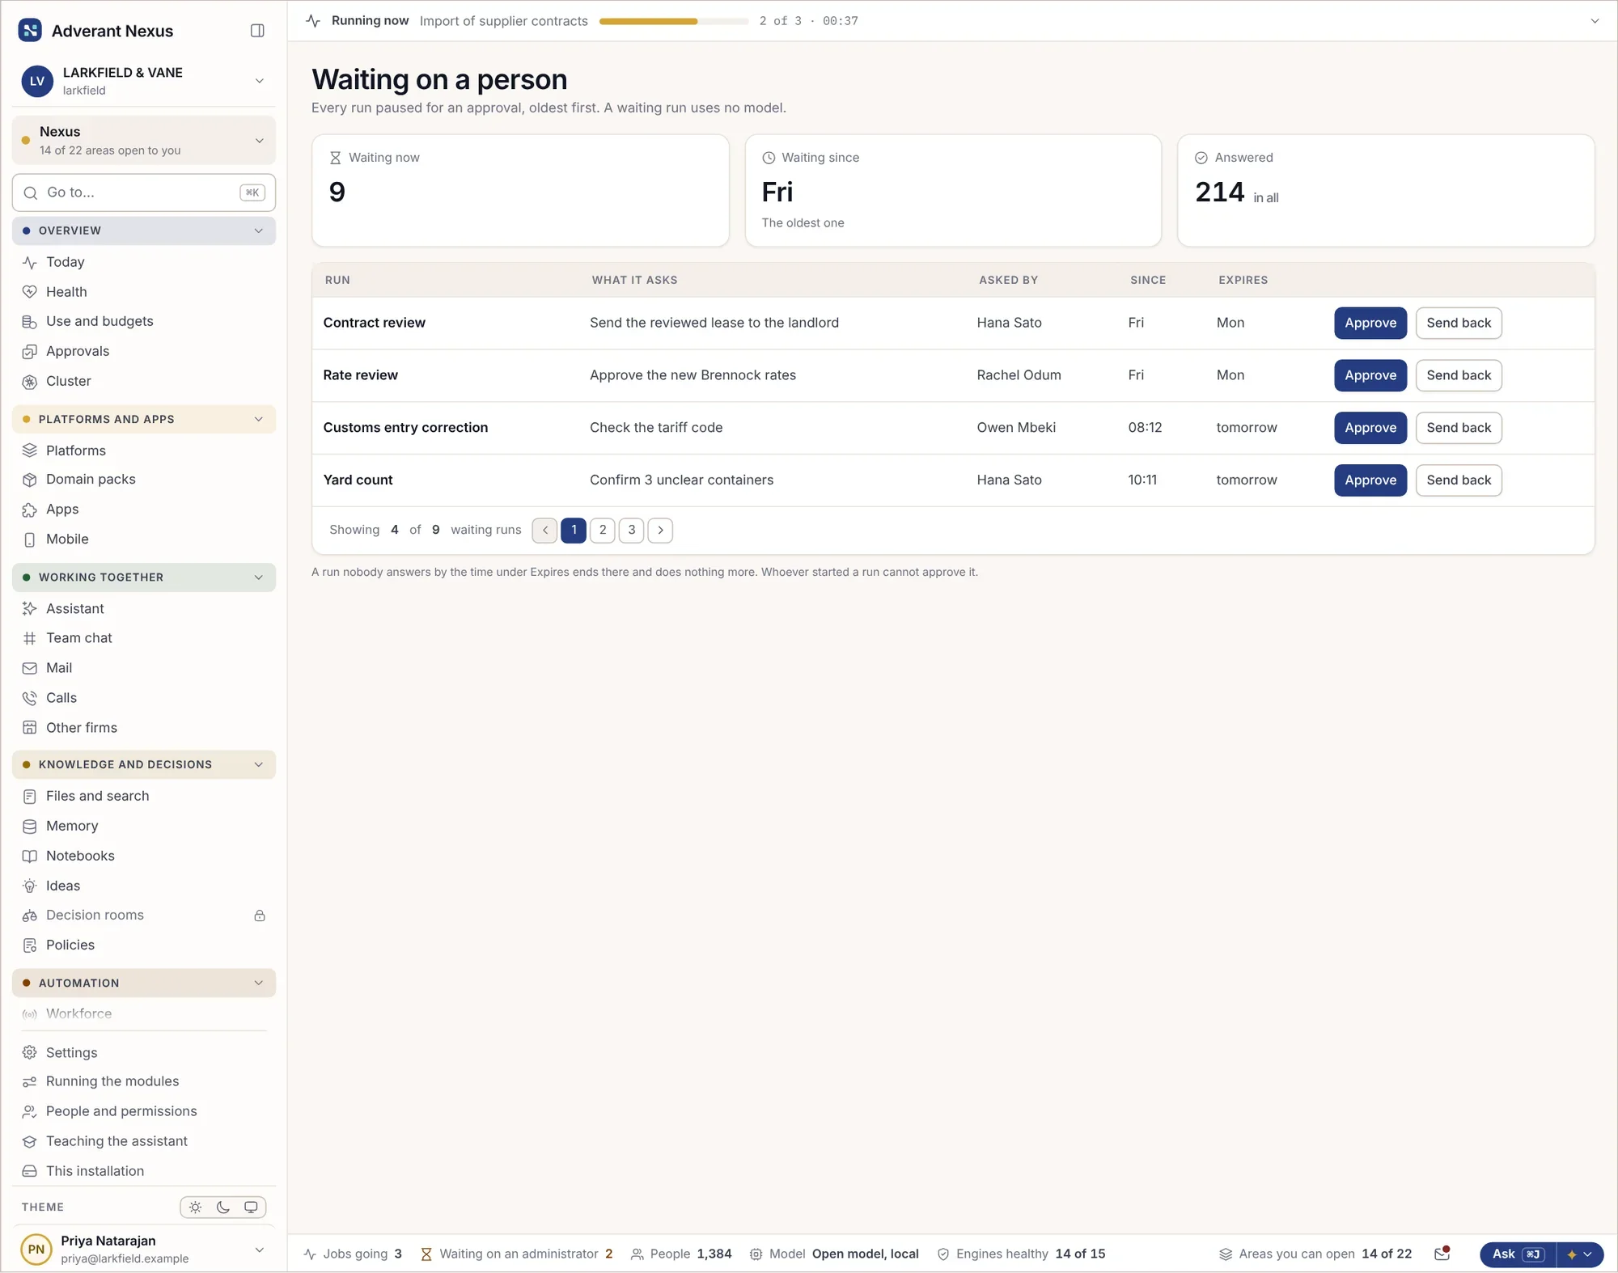Switch to light theme
Image resolution: width=1618 pixels, height=1273 pixels.
point(196,1207)
